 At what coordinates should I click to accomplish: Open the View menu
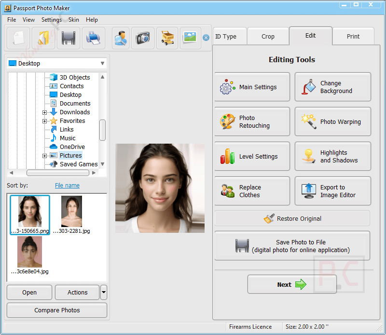28,20
